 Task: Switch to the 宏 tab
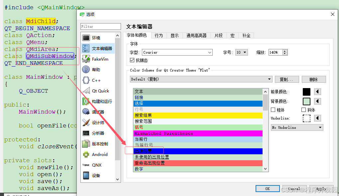(x=232, y=35)
